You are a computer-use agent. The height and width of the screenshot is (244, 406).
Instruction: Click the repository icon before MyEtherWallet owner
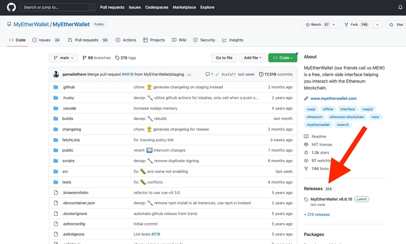[9, 24]
